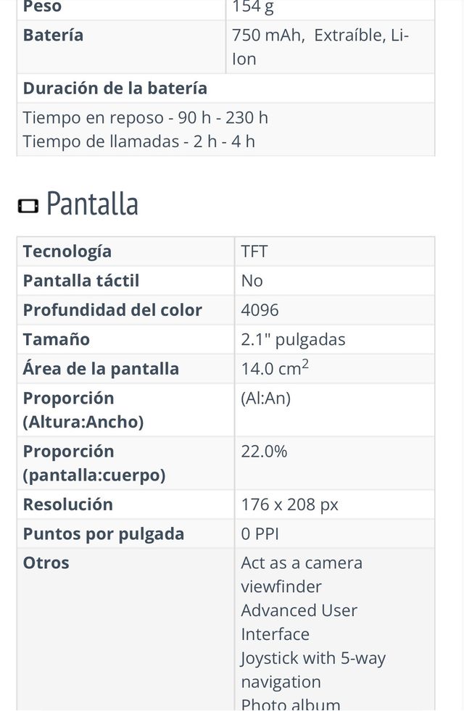This screenshot has width=464, height=711.
Task: Select the Puntos por pulgada label
Action: click(x=104, y=534)
